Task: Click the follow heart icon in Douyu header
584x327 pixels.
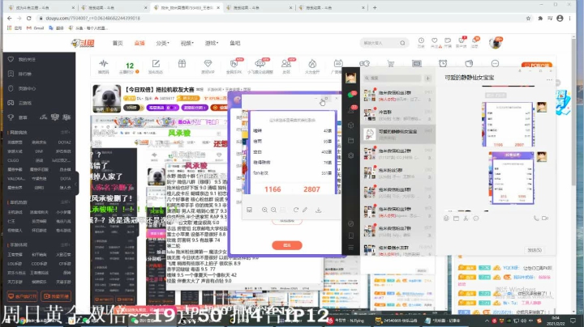Action: pyautogui.click(x=434, y=40)
